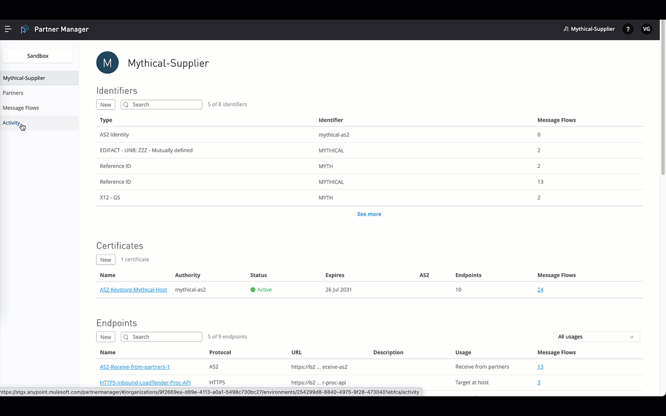Open the 3 message flows link for HTTPS-Inbound
Image resolution: width=666 pixels, height=416 pixels.
click(x=539, y=383)
